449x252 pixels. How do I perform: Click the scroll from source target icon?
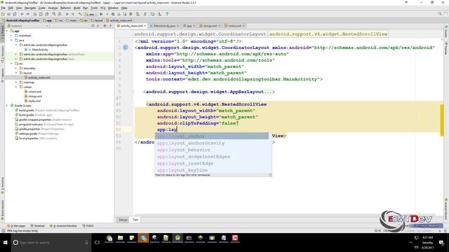tap(93, 26)
